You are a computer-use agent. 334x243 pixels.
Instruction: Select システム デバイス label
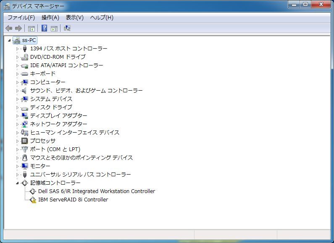pos(51,99)
